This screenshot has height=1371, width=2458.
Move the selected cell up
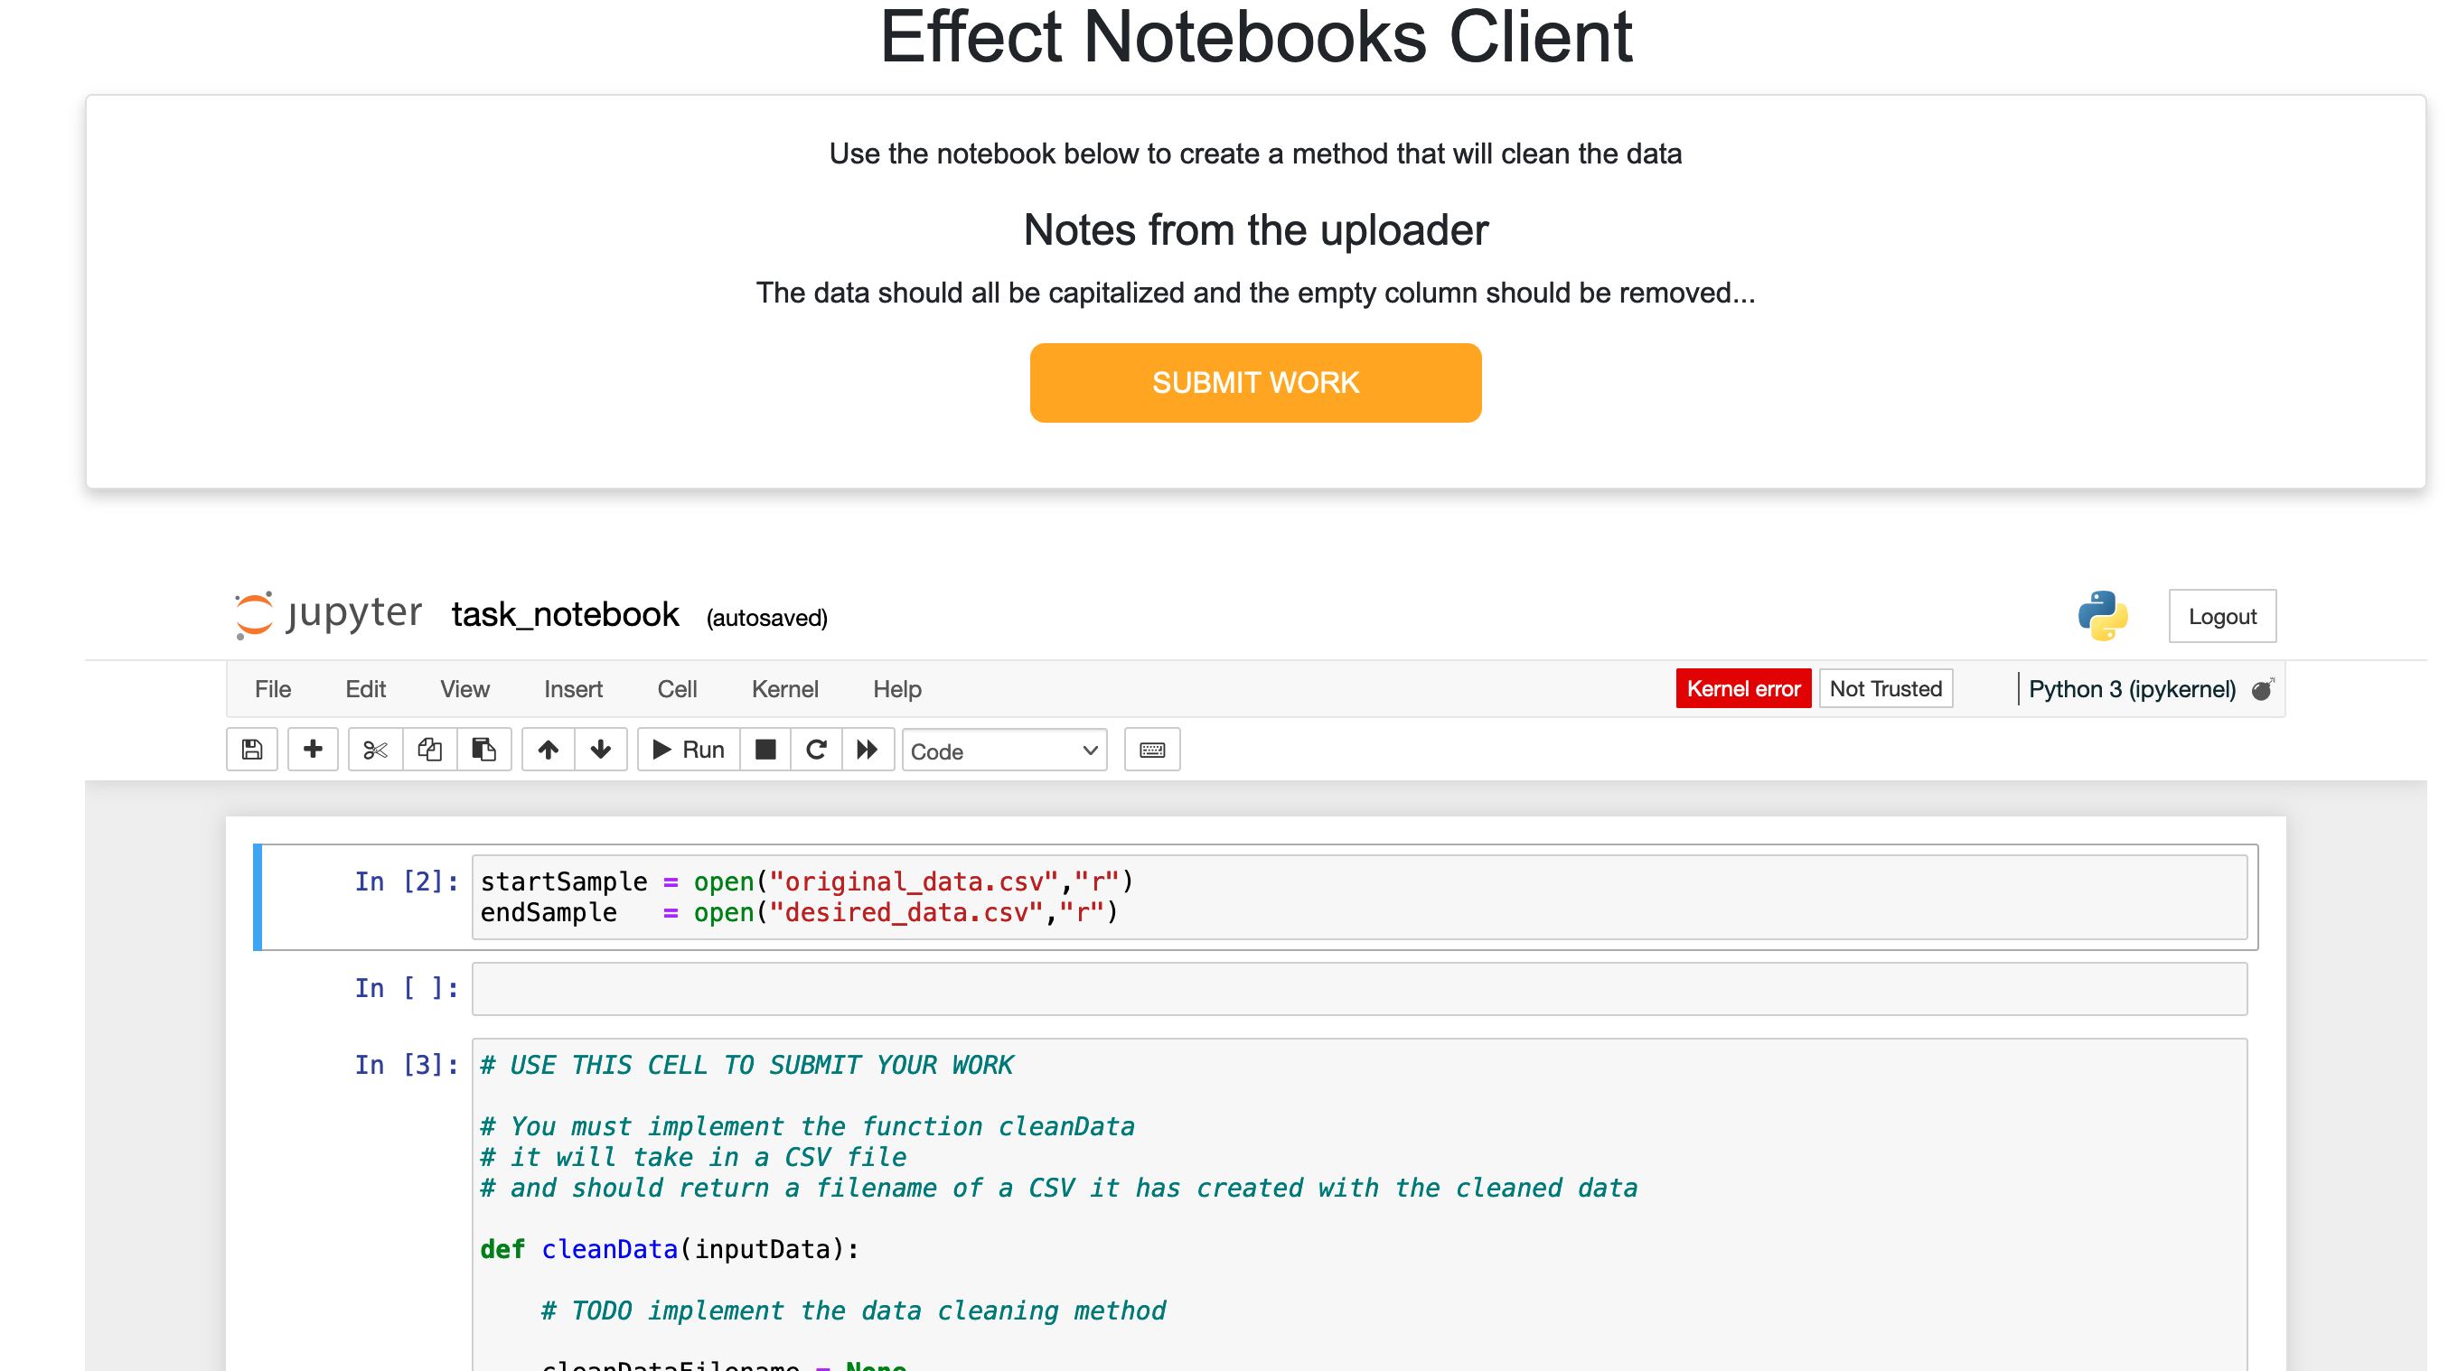click(x=548, y=750)
